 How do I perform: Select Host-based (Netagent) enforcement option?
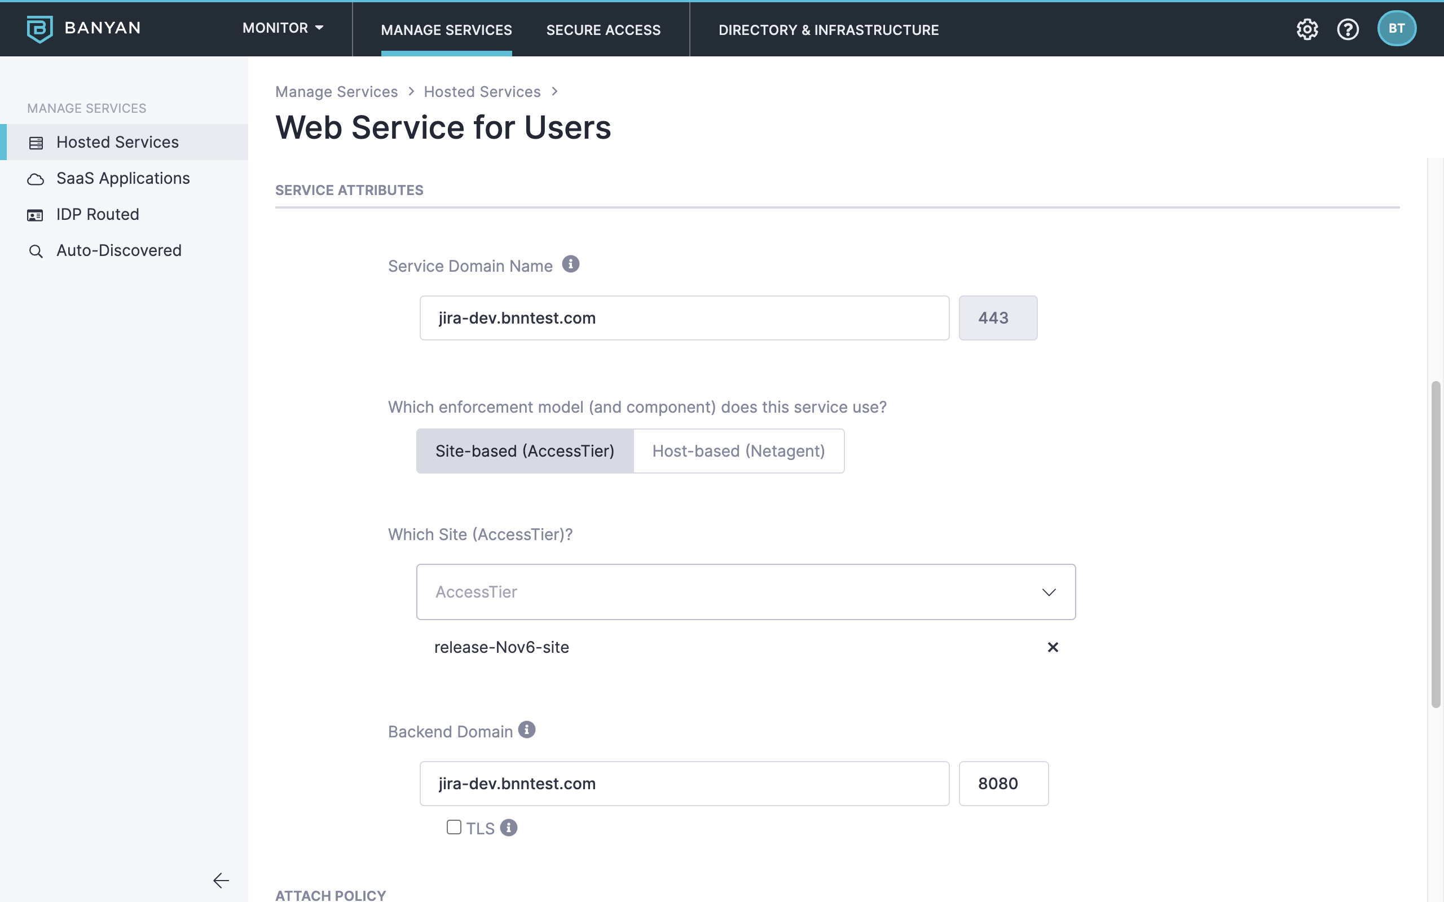click(x=738, y=451)
